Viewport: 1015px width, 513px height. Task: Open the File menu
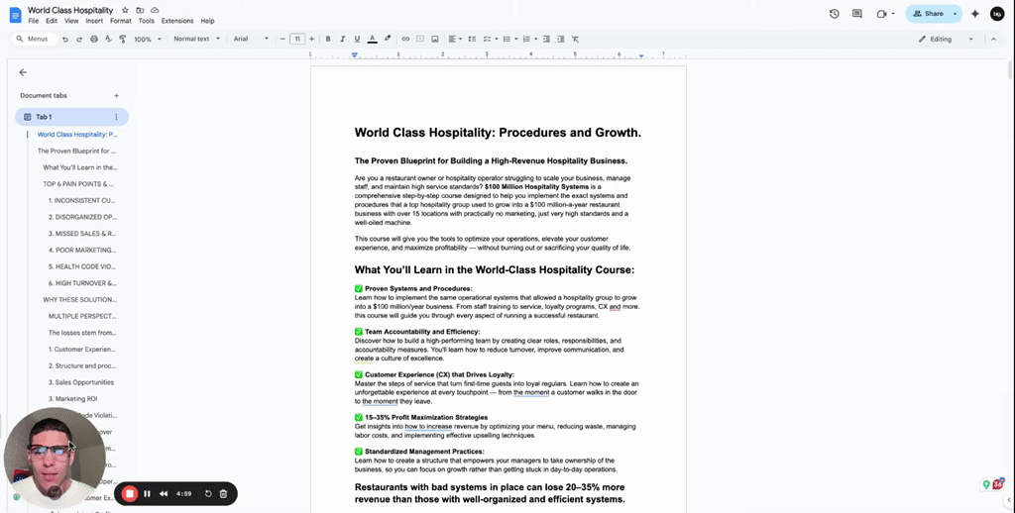coord(33,21)
